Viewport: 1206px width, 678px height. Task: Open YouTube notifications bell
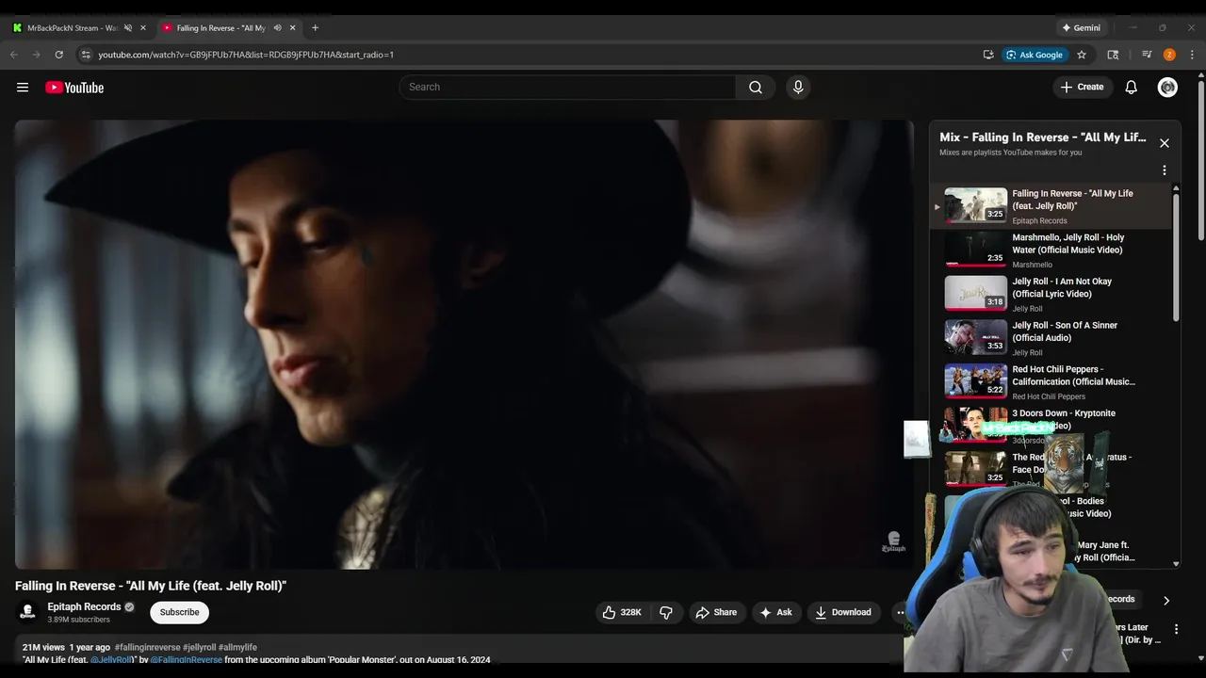[x=1132, y=88]
